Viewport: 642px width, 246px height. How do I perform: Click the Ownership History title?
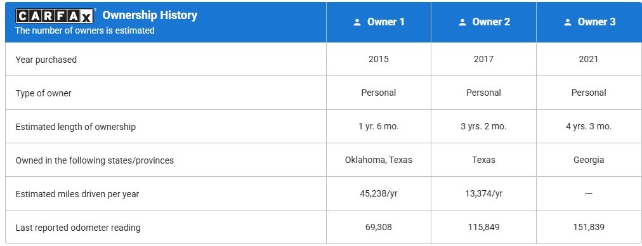(x=150, y=15)
